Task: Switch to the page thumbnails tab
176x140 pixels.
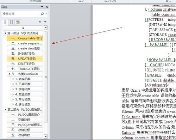Action: coord(11,22)
